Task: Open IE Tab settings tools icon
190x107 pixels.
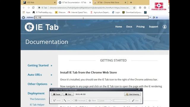Action: tap(154, 18)
